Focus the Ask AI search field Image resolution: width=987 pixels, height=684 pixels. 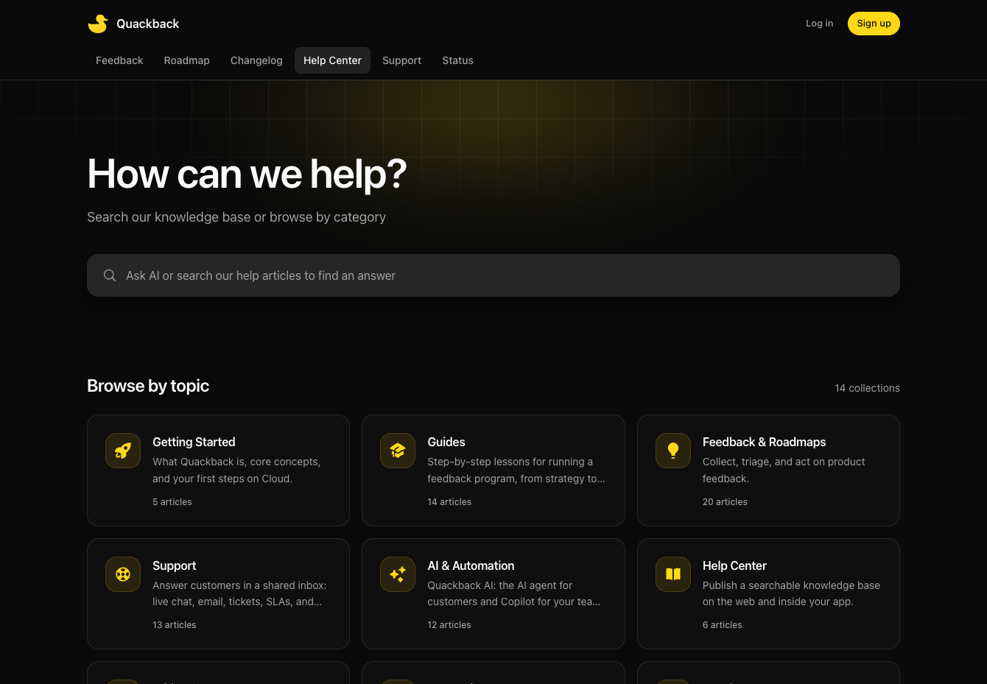[493, 275]
